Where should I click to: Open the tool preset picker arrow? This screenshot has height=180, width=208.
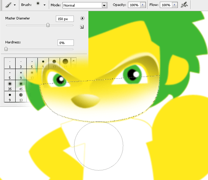(15, 6)
